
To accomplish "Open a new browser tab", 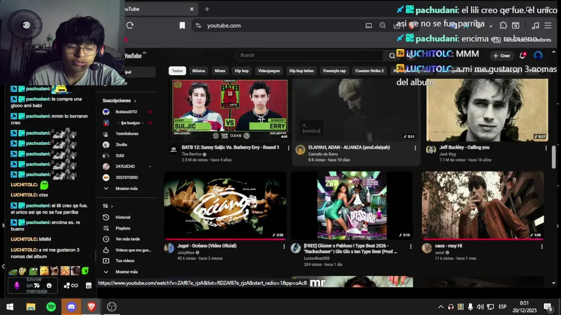I will [x=207, y=9].
